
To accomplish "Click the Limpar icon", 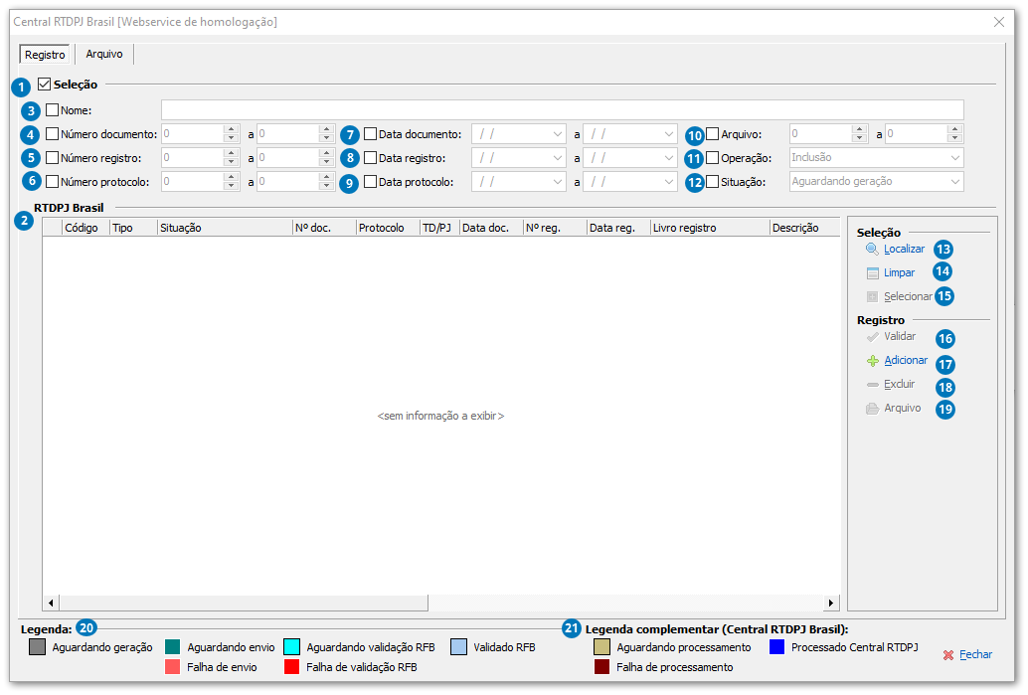I will 872,273.
